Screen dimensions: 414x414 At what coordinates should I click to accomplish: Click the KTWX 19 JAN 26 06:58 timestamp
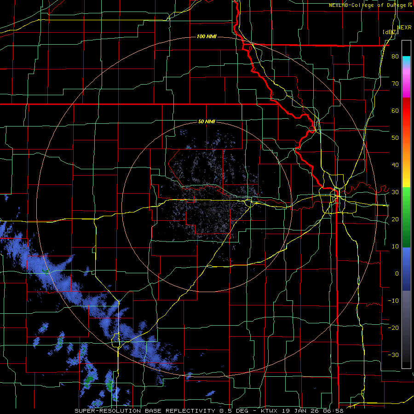[x=302, y=411]
